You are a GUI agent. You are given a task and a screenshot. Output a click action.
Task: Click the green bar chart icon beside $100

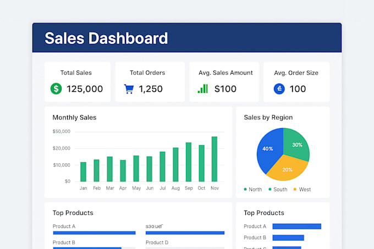(x=203, y=88)
